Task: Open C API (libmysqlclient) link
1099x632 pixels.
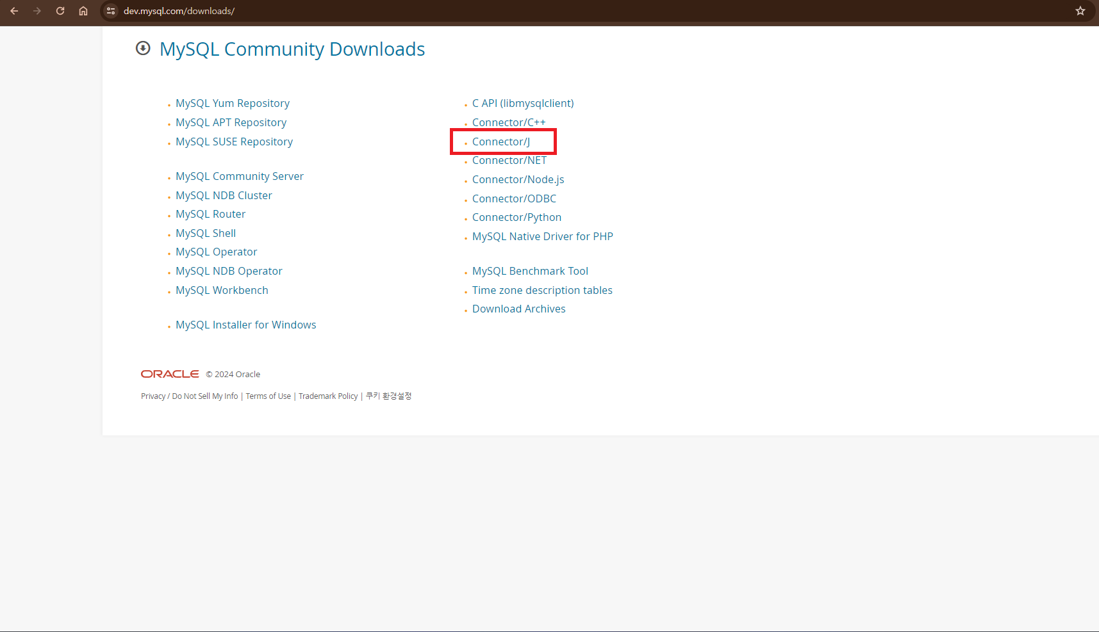Action: tap(523, 103)
